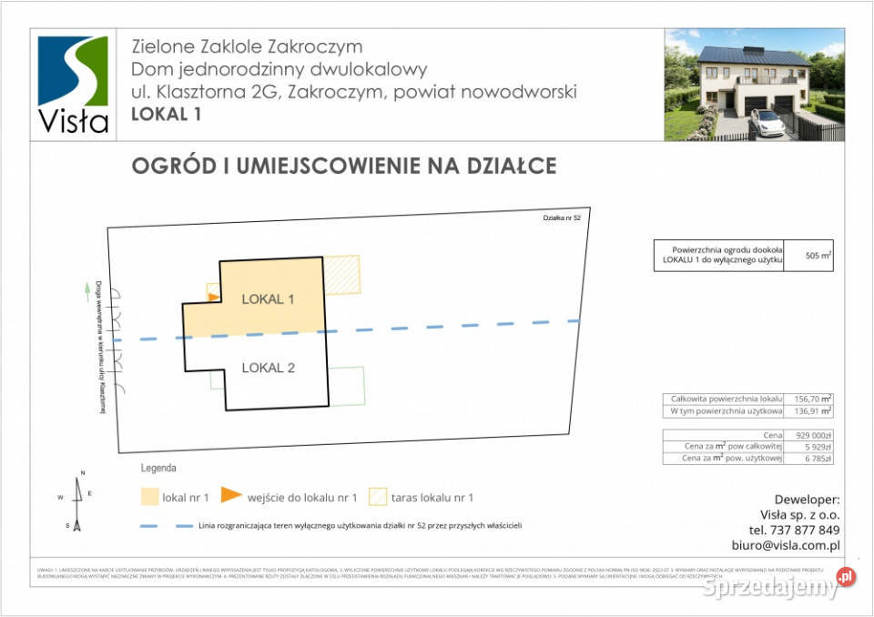This screenshot has height=617, width=874.
Task: Select the LOKAL 2 area on the plan
Action: pos(268,368)
